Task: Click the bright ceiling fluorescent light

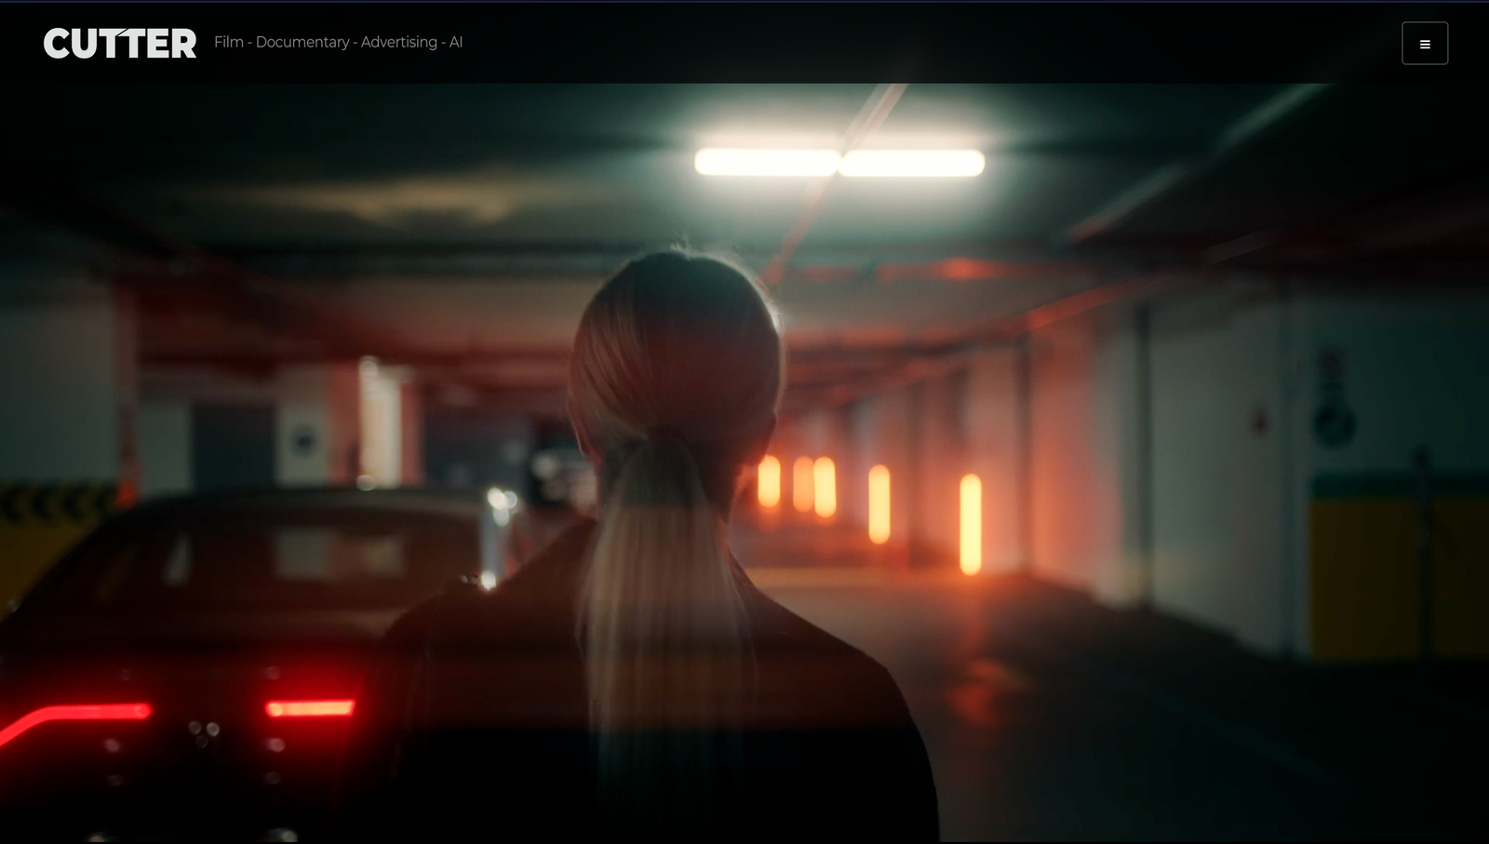Action: [x=839, y=162]
